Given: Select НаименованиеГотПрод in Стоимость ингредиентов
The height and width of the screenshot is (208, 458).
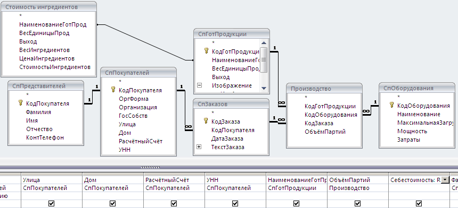Looking at the screenshot, I should 53,25.
